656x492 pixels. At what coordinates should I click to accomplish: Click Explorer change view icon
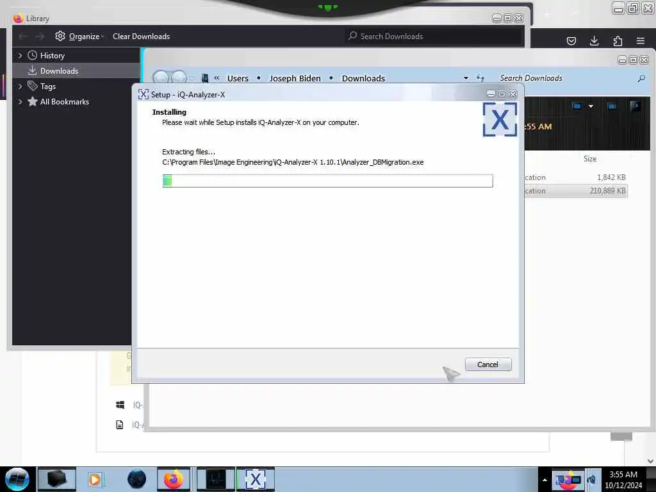click(577, 106)
